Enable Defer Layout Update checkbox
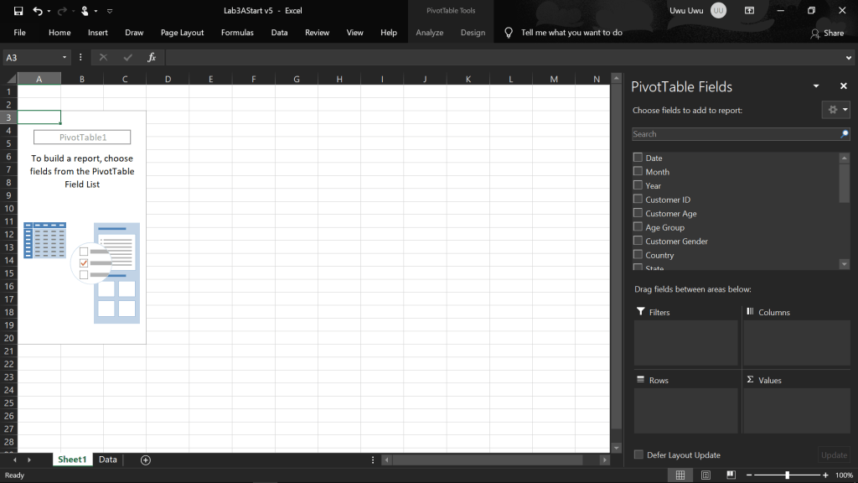The height and width of the screenshot is (483, 858). [638, 455]
